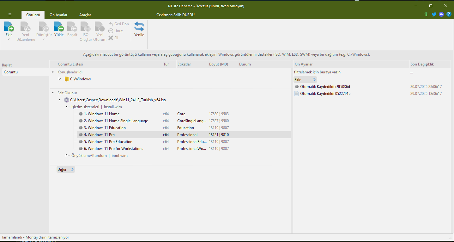454x242 pixels.
Task: Click the status dot beside Windows 11 Home
Action: pyautogui.click(x=81, y=114)
